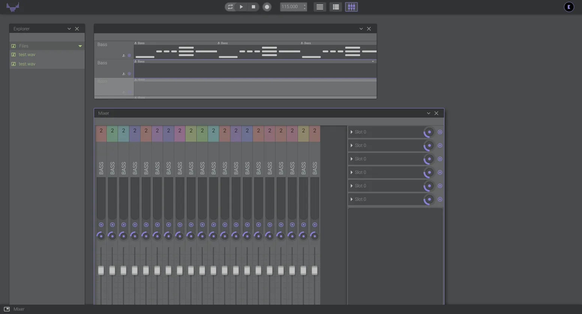Toggle the enable circle on the leftmost mixer channel
Viewport: 582px width, 314px height.
tap(101, 225)
